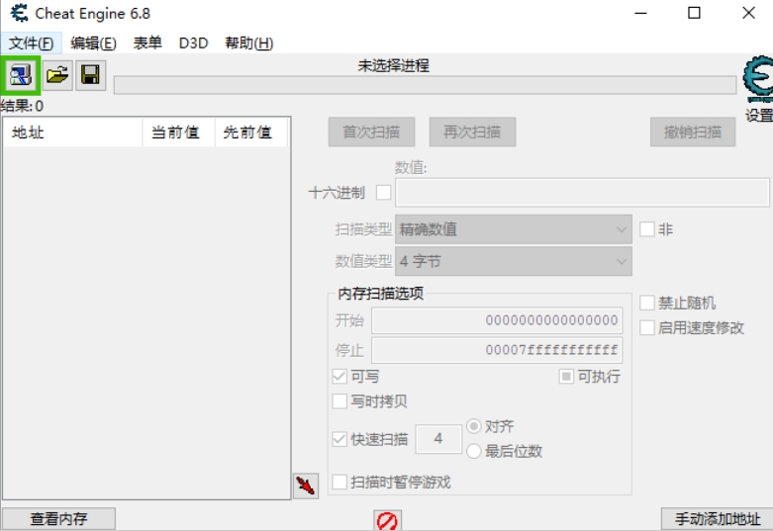
Task: Close the Cheat Engine window
Action: [748, 13]
